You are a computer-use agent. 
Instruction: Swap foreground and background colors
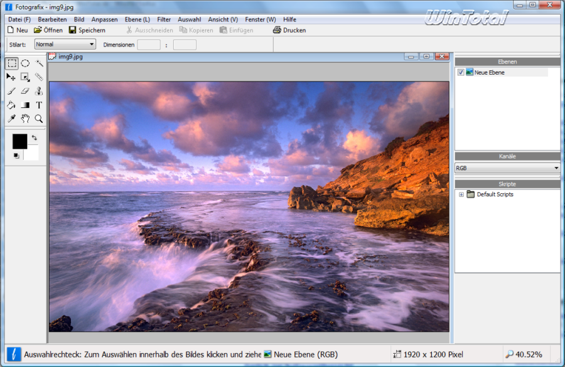point(34,137)
